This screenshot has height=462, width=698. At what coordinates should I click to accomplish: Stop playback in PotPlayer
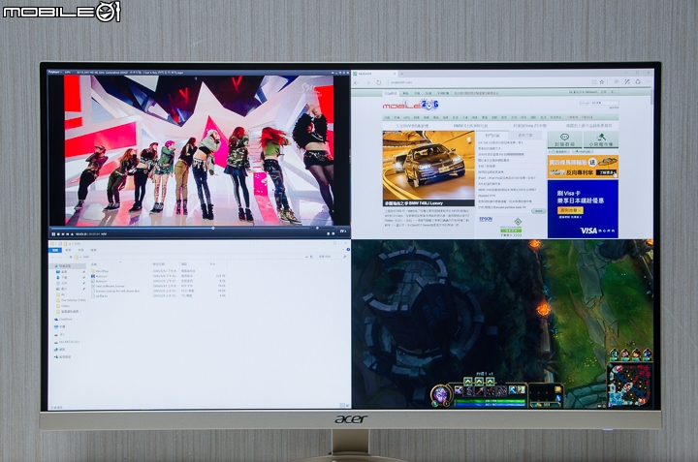58,233
